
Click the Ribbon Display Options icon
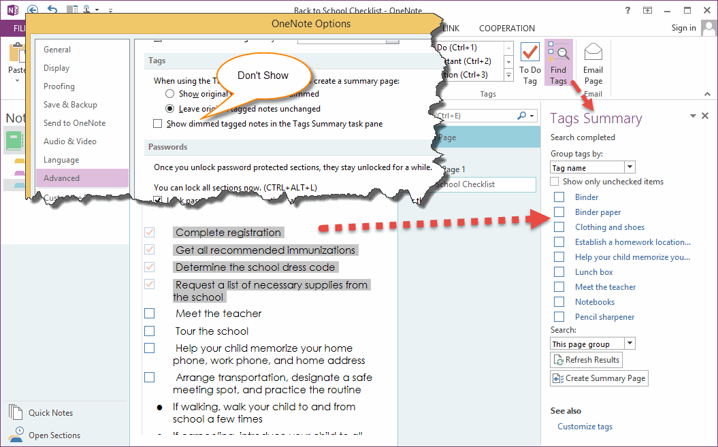[647, 10]
